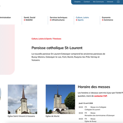The image size is (123, 123).
Task: Select the Monastère des dominicaines d'Estavayer text
Action: pos(99,115)
